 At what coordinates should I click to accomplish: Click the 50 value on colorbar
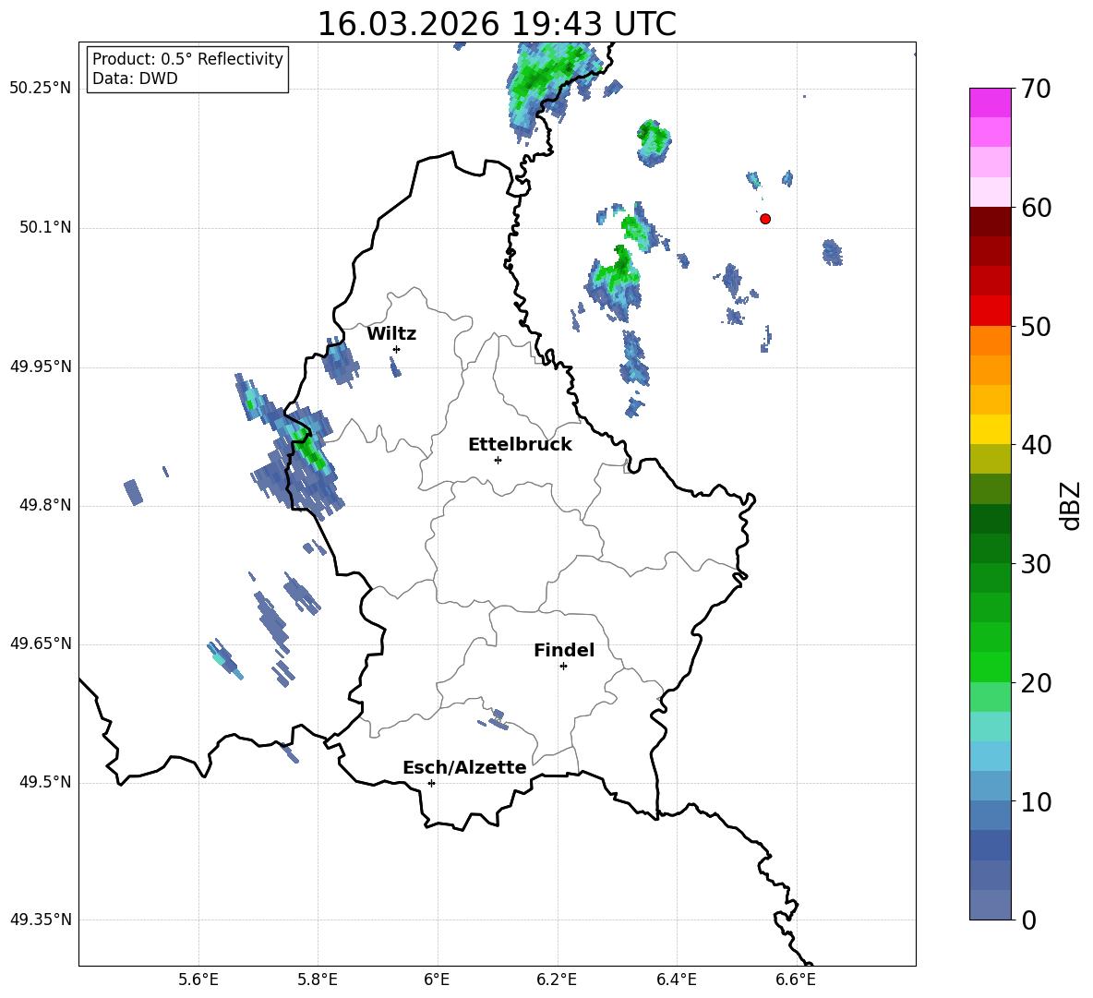[1036, 326]
